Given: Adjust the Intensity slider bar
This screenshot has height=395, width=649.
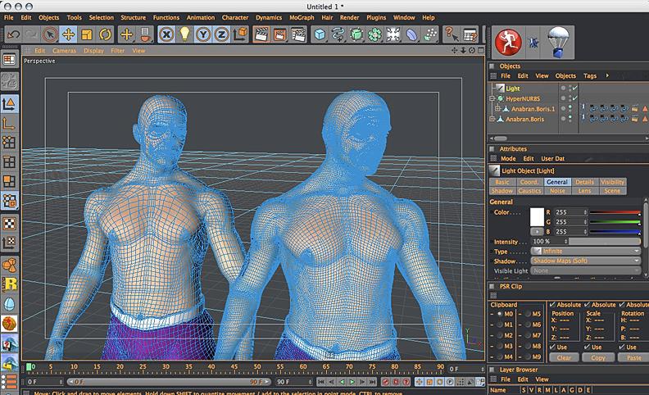Looking at the screenshot, I should 605,241.
